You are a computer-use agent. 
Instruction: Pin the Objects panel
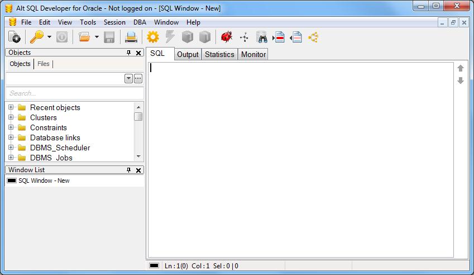coord(129,53)
